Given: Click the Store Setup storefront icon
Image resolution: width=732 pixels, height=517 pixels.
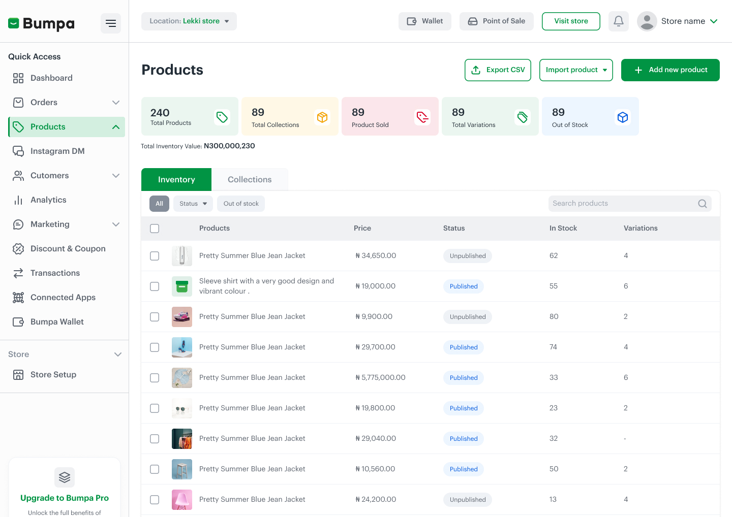Looking at the screenshot, I should pos(18,375).
